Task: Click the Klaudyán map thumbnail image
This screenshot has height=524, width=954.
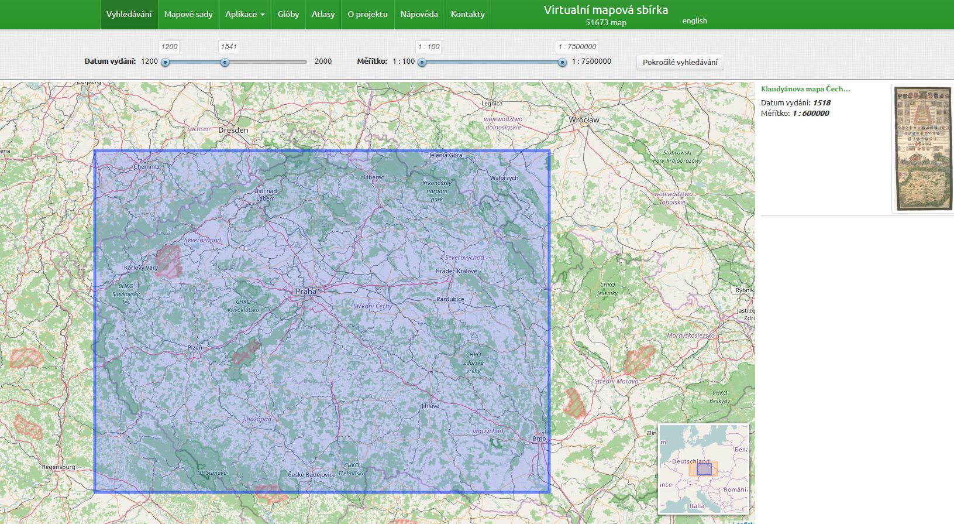Action: pos(924,149)
